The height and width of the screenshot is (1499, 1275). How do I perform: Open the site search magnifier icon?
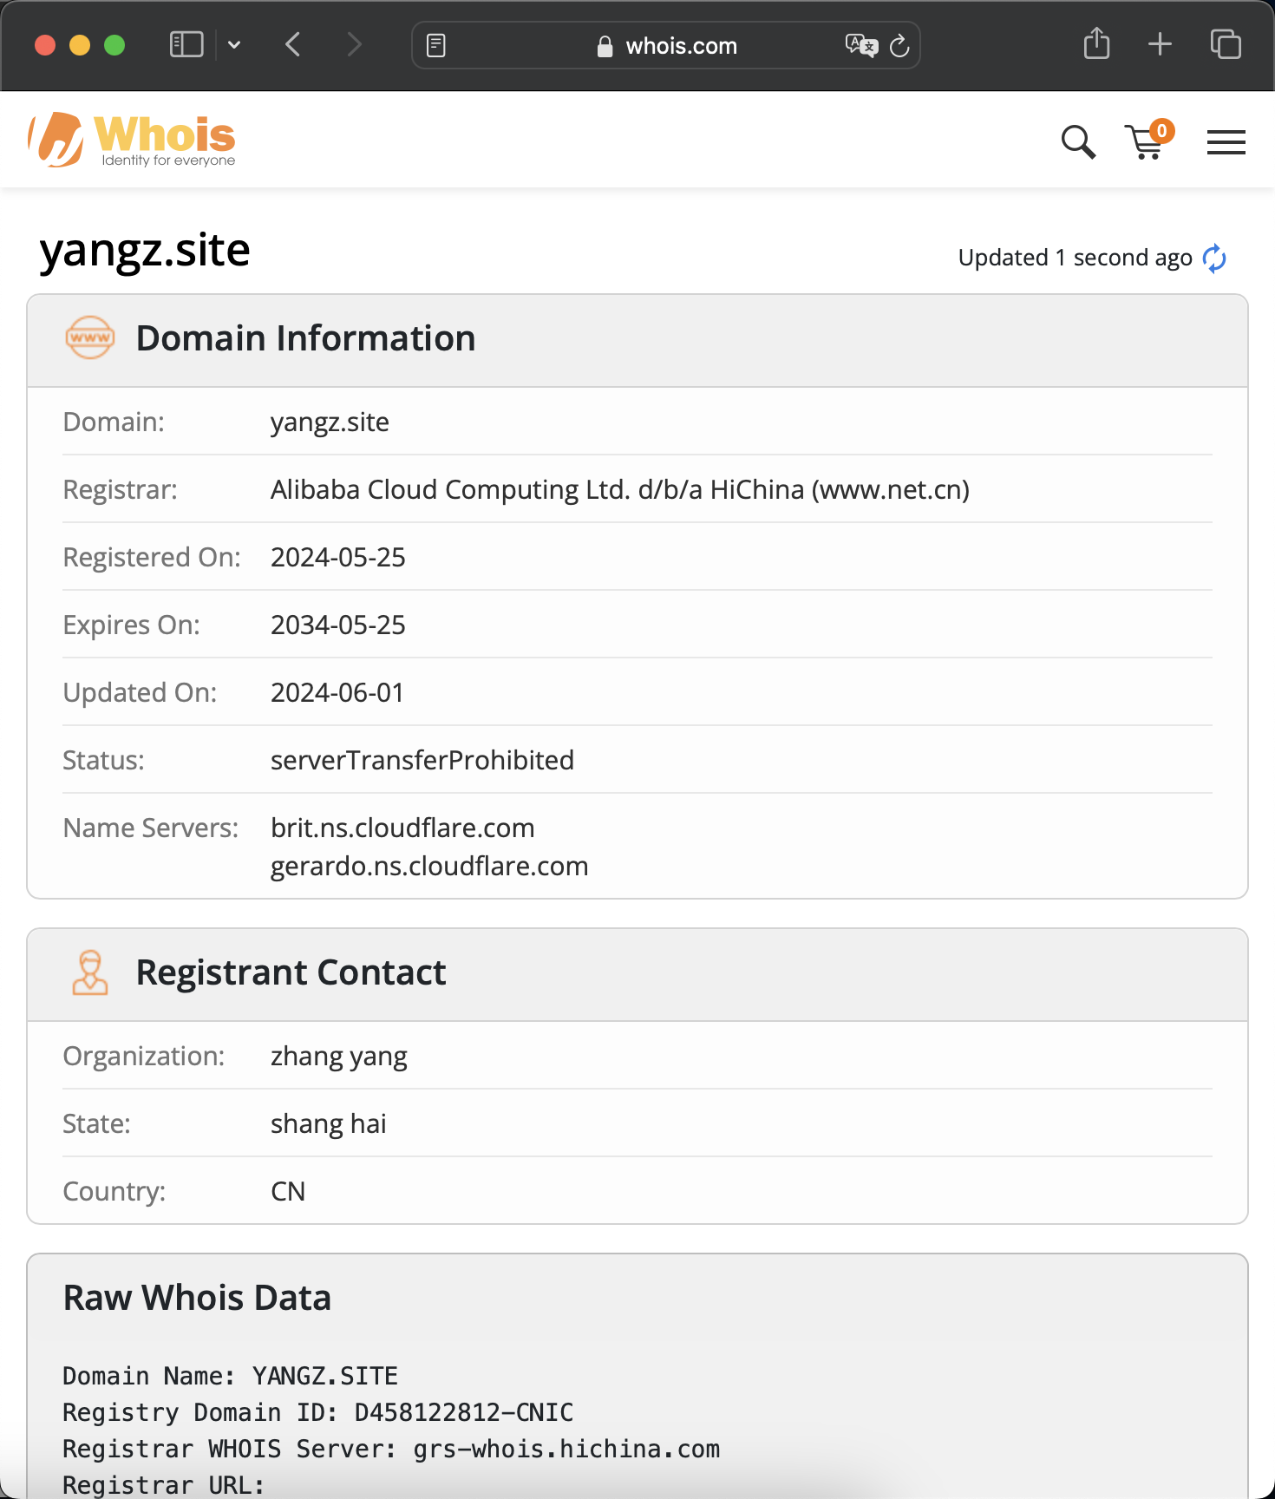1078,141
